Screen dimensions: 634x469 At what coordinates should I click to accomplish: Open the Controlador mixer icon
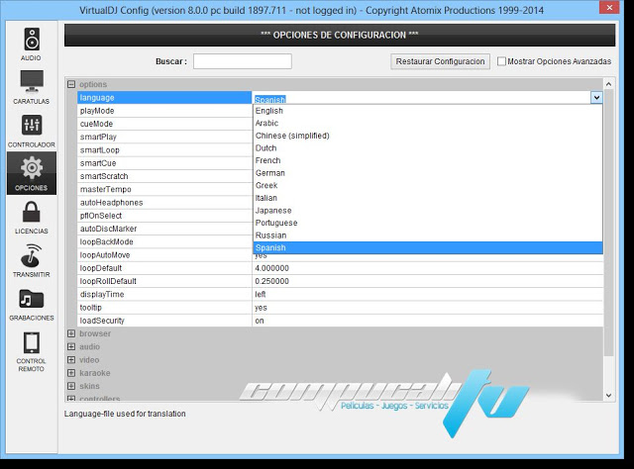(32, 125)
